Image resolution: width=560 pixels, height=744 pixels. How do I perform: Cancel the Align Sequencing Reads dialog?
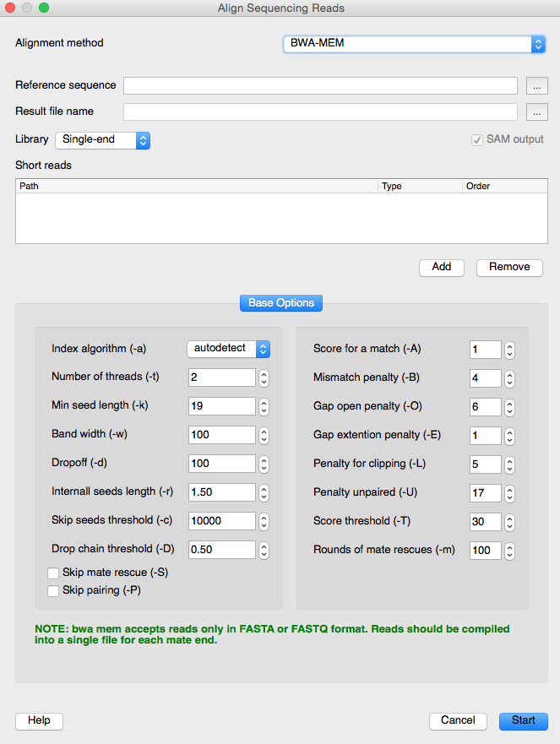coord(458,720)
